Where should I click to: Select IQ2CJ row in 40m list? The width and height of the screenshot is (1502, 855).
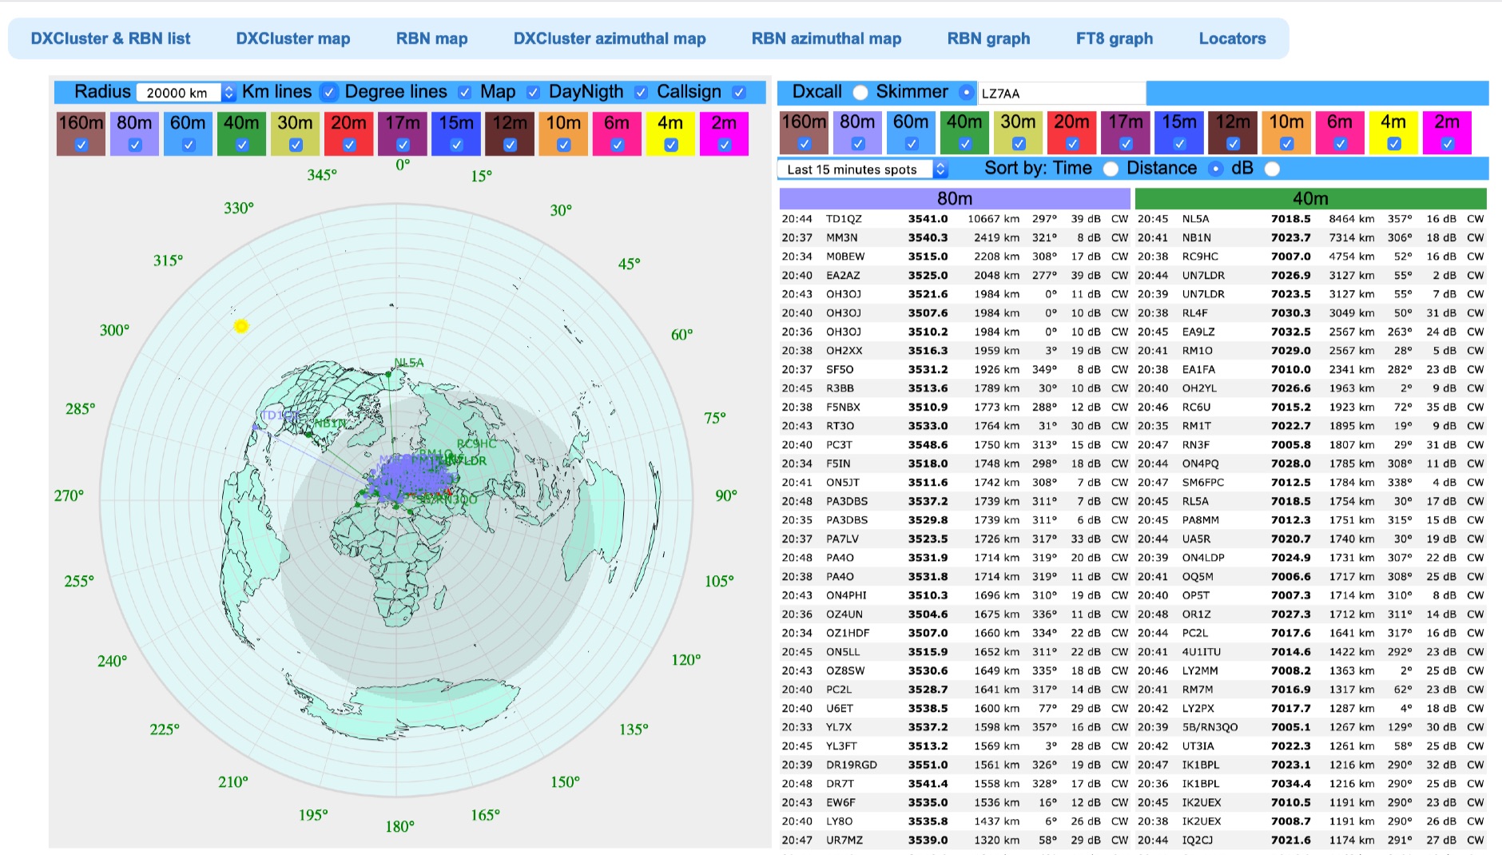1311,840
